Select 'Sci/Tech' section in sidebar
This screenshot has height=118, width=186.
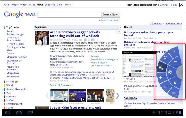(11, 100)
